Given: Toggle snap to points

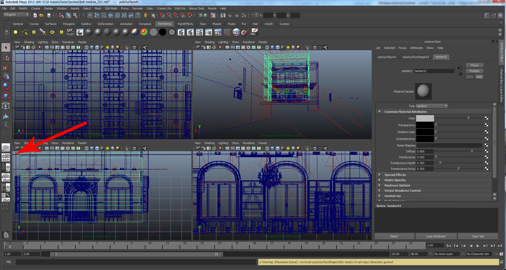Looking at the screenshot, I should 176,15.
